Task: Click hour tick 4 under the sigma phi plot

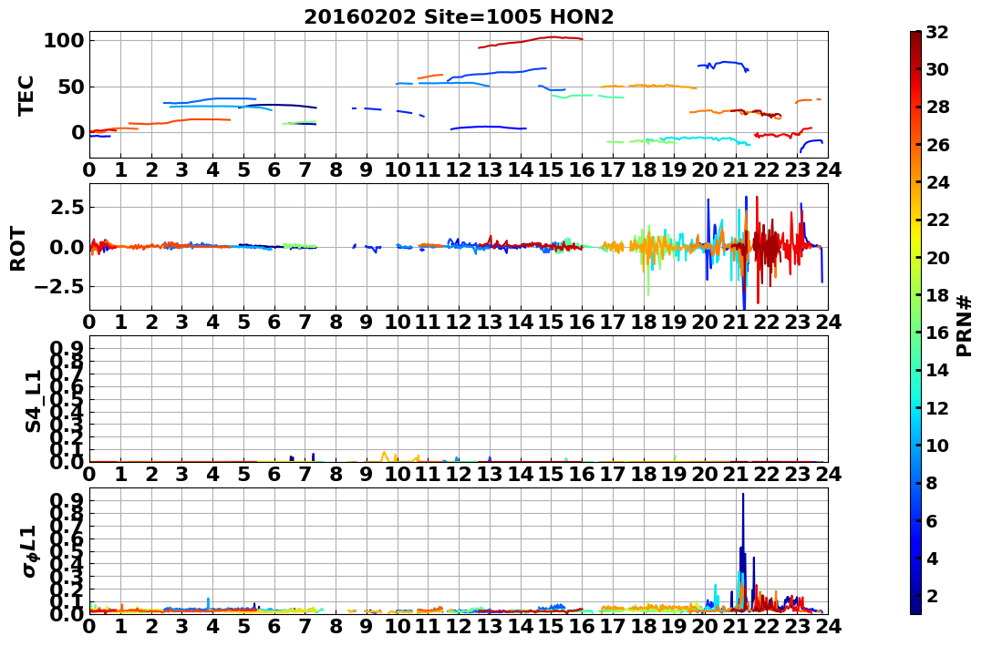Action: coord(213,626)
